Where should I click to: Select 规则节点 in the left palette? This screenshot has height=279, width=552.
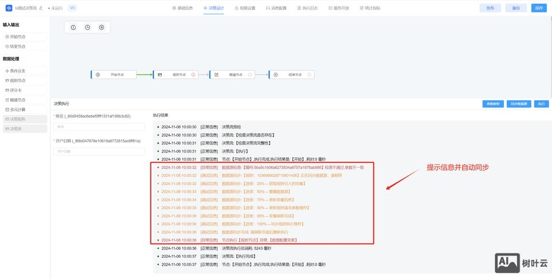[25, 80]
